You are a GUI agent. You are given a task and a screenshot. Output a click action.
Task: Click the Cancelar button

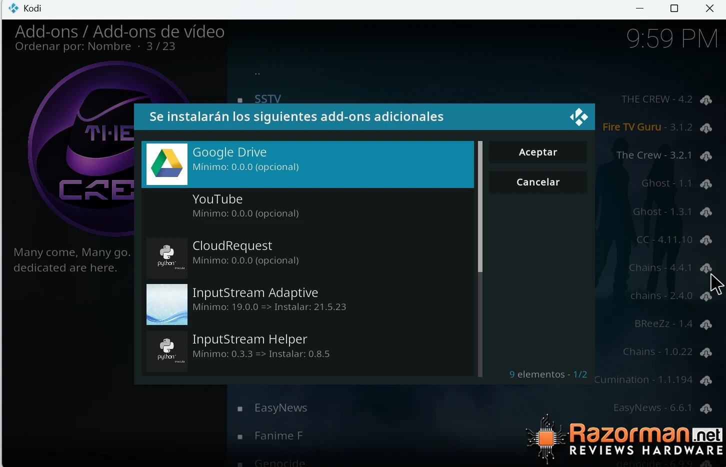(538, 182)
